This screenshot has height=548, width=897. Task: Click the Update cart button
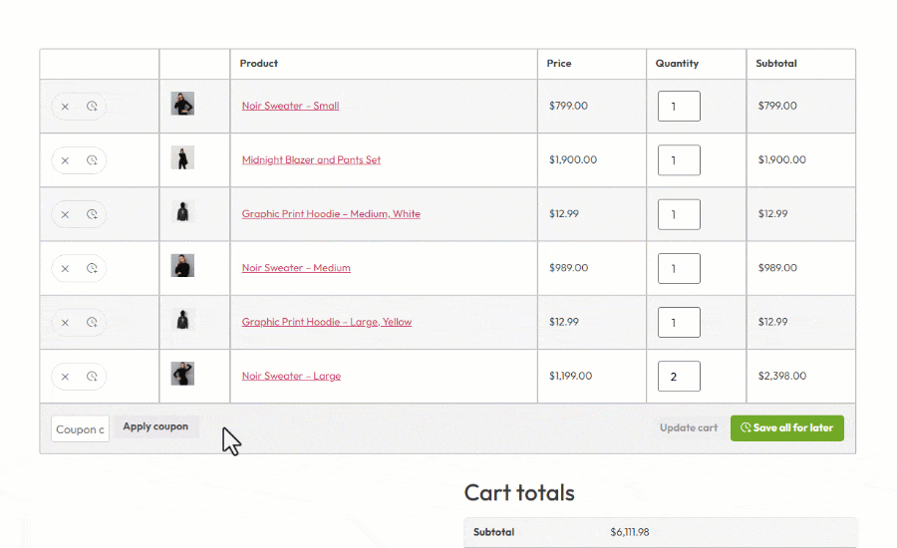688,428
